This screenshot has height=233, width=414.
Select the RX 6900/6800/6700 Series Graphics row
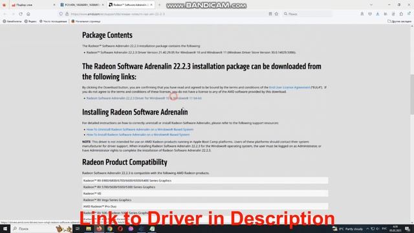(x=205, y=181)
